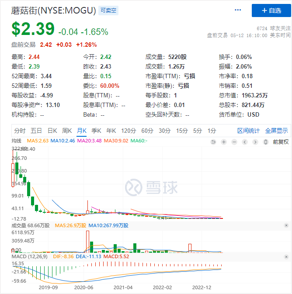The height and width of the screenshot is (294, 292).
Task: Click the 市净率 0.18 value
Action: coord(247,76)
